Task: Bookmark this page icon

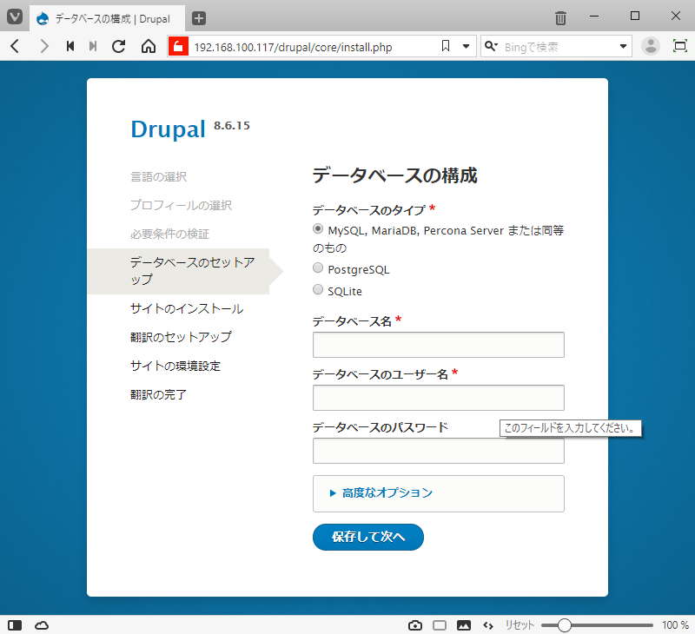Action: pos(446,46)
